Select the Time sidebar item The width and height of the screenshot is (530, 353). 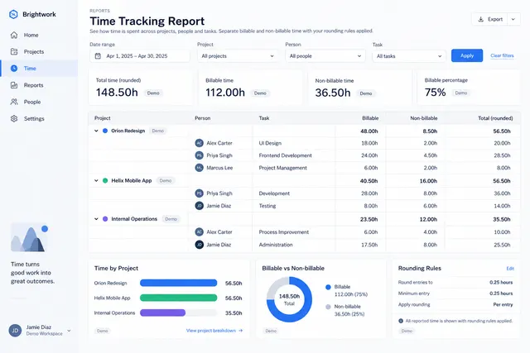[39, 68]
